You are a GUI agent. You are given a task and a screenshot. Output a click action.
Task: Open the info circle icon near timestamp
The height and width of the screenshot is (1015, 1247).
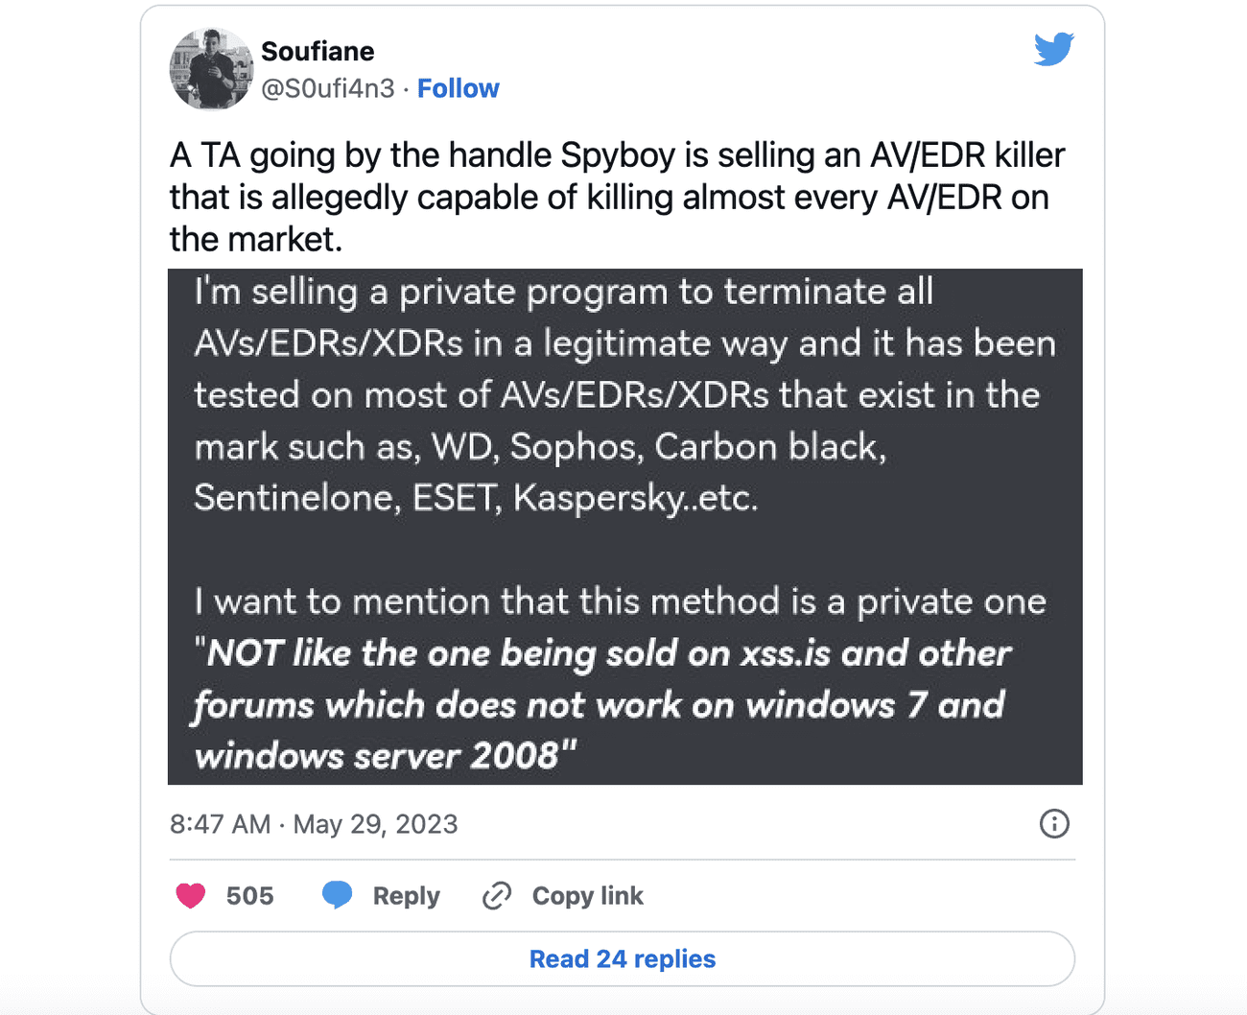click(1053, 824)
